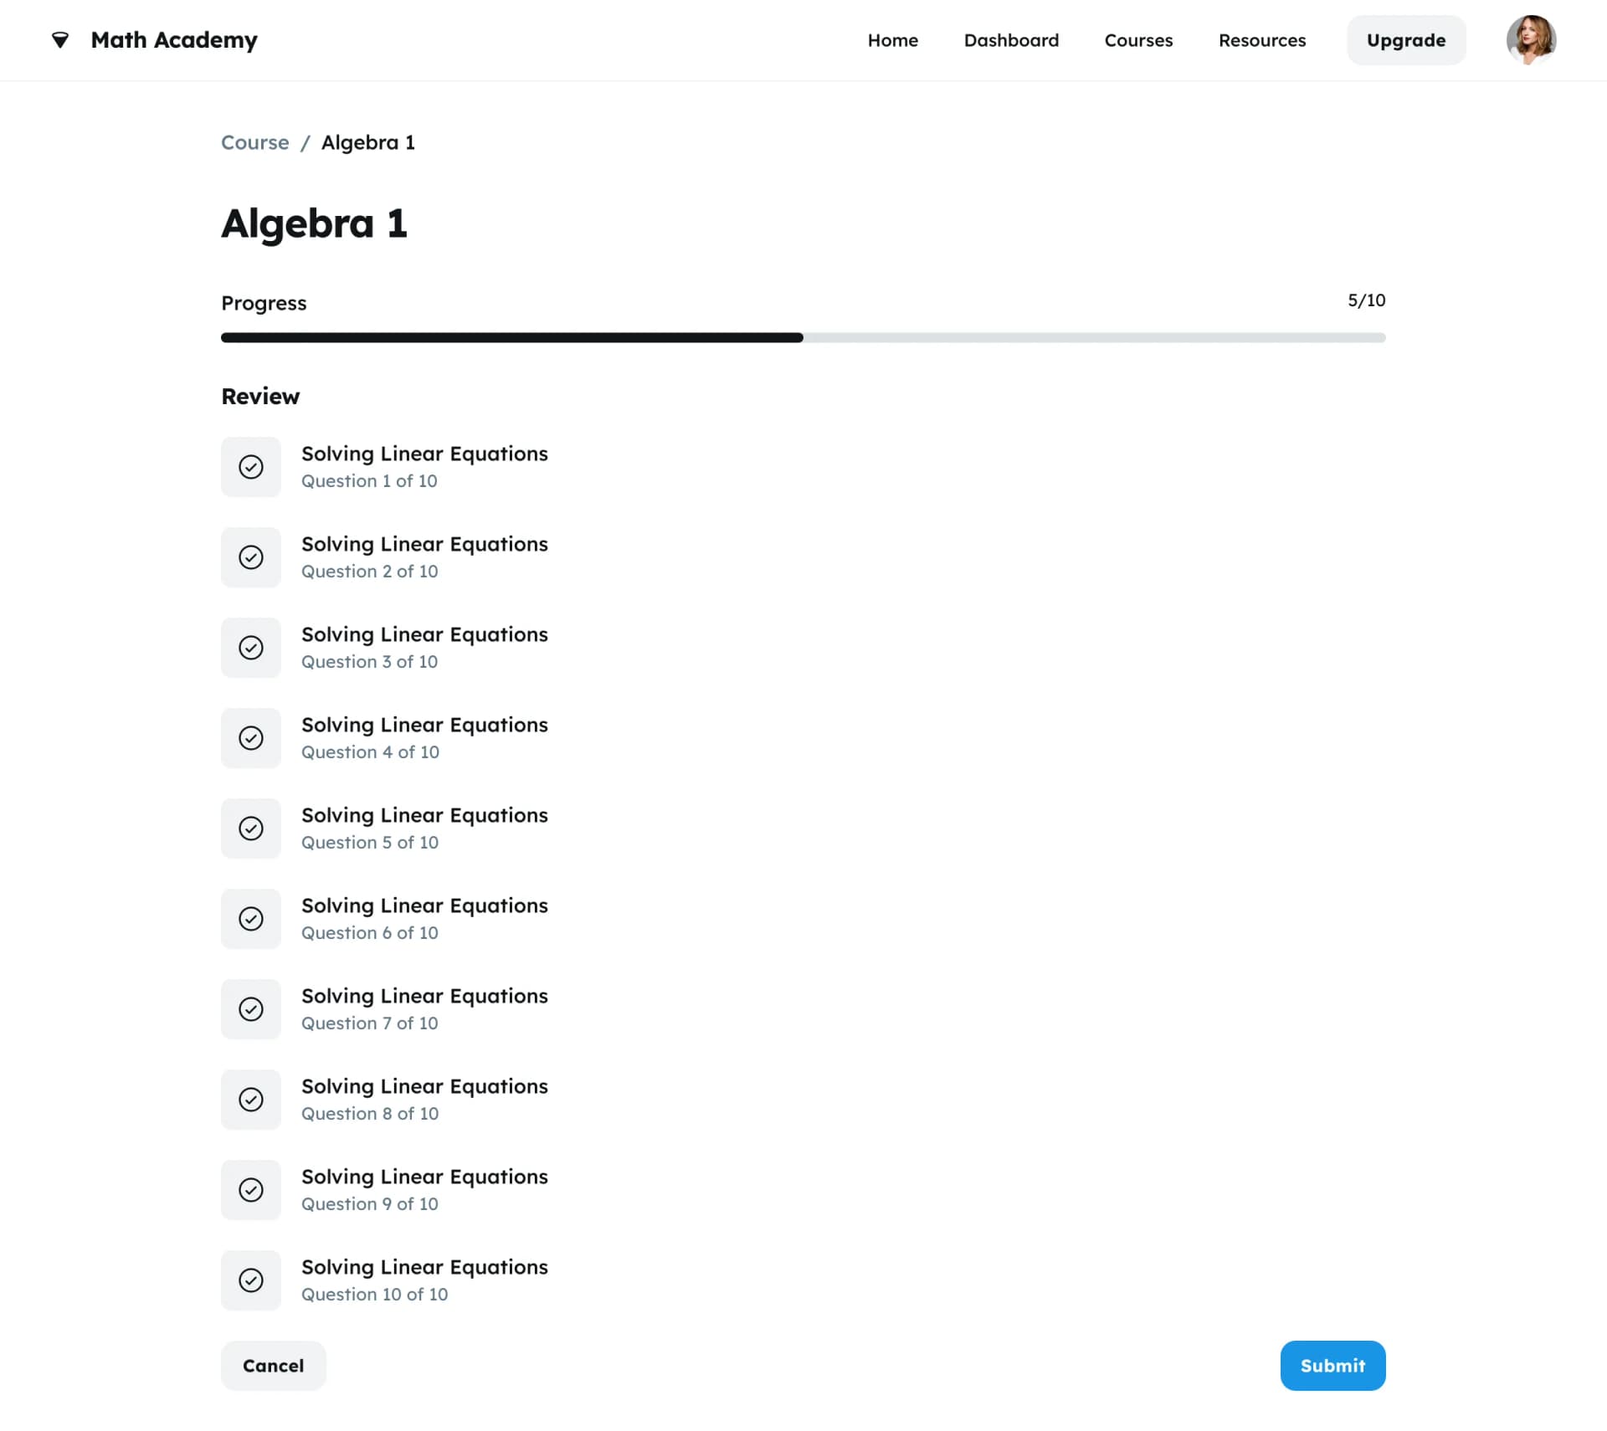Click check icon for Question 2 of 10
This screenshot has width=1607, height=1431.
pyautogui.click(x=251, y=557)
